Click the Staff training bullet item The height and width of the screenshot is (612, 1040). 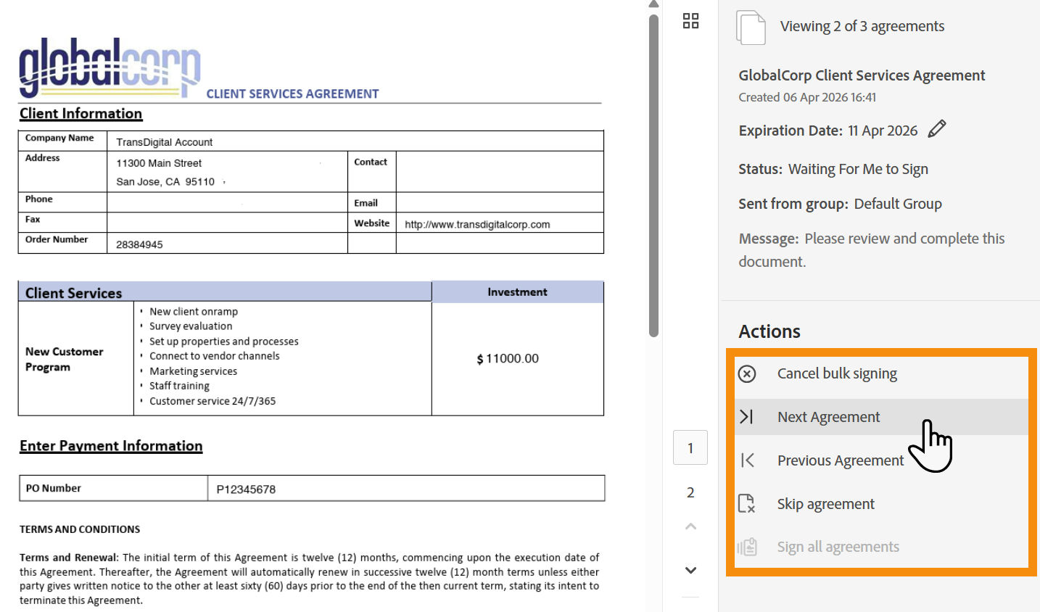(x=179, y=386)
